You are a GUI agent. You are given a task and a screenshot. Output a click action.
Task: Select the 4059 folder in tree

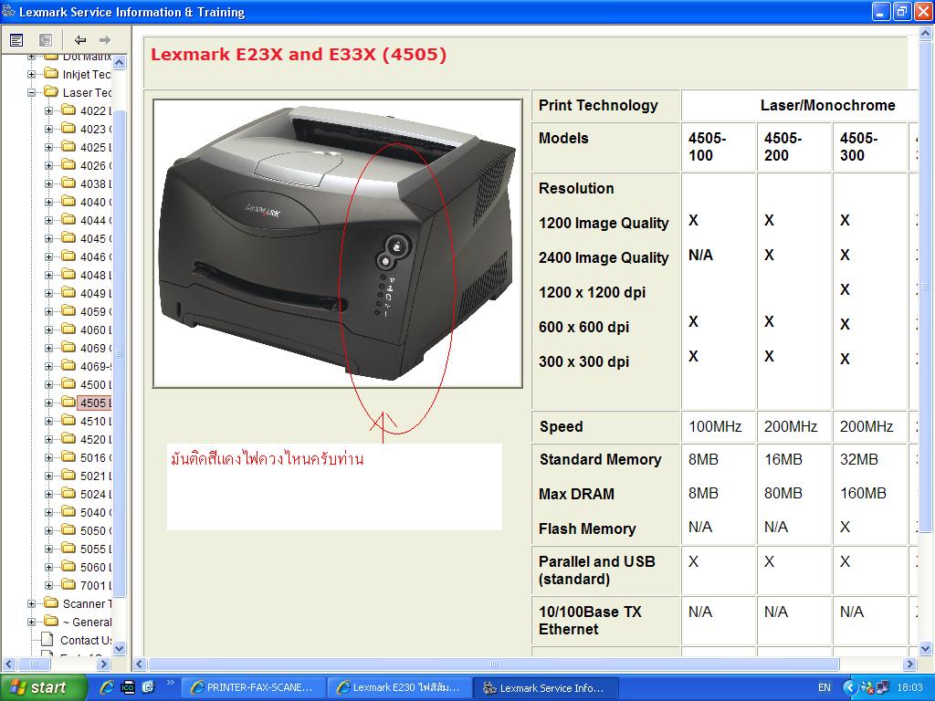(87, 312)
